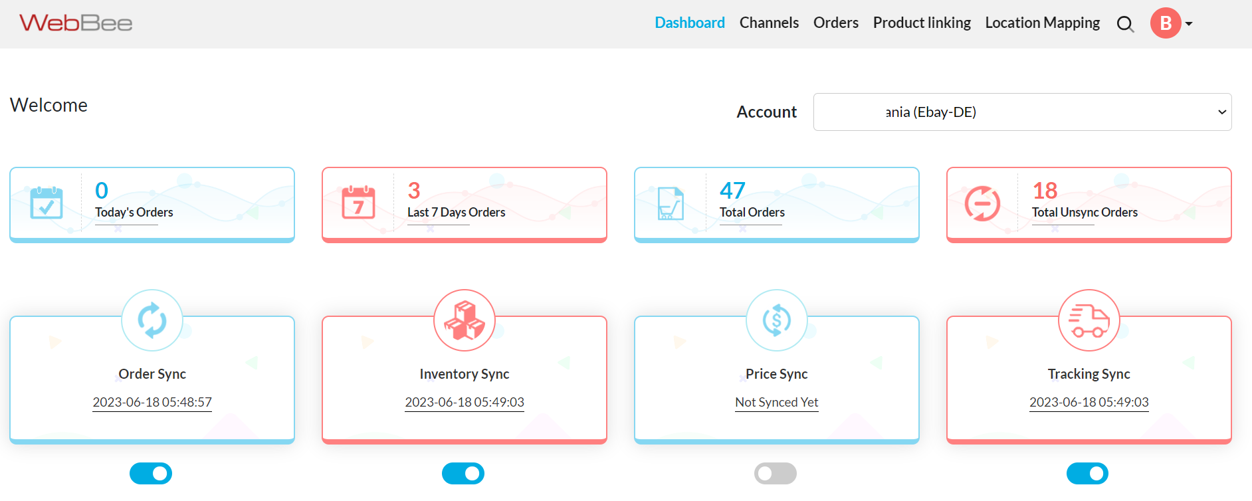This screenshot has height=501, width=1252.
Task: Open Product linking in navigation
Action: [x=921, y=23]
